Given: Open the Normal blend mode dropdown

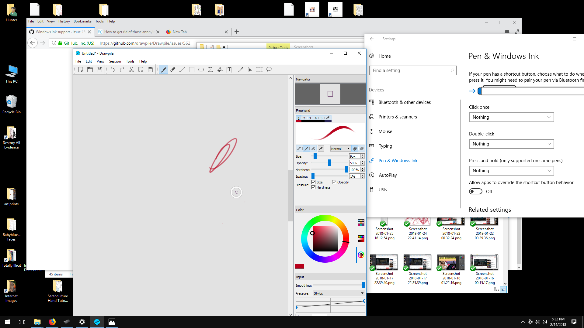Looking at the screenshot, I should [x=340, y=149].
